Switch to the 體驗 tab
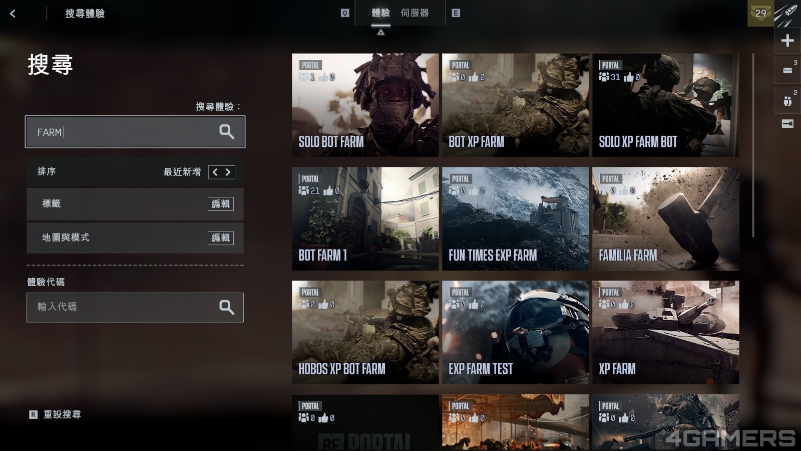The image size is (801, 451). click(x=380, y=13)
